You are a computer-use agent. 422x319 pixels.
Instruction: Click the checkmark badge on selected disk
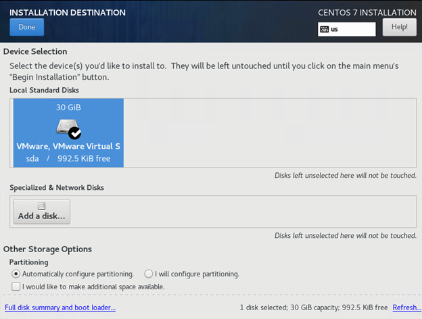[x=74, y=132]
